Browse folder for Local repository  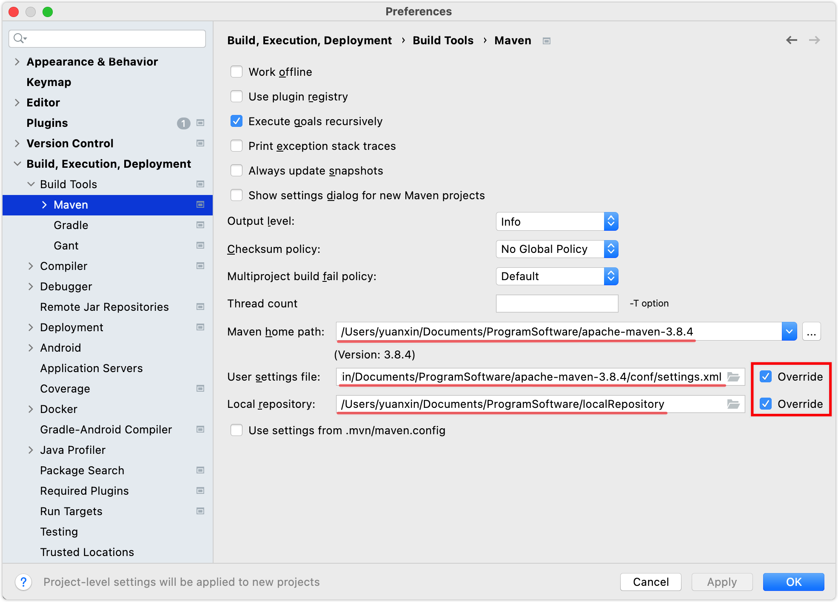733,404
